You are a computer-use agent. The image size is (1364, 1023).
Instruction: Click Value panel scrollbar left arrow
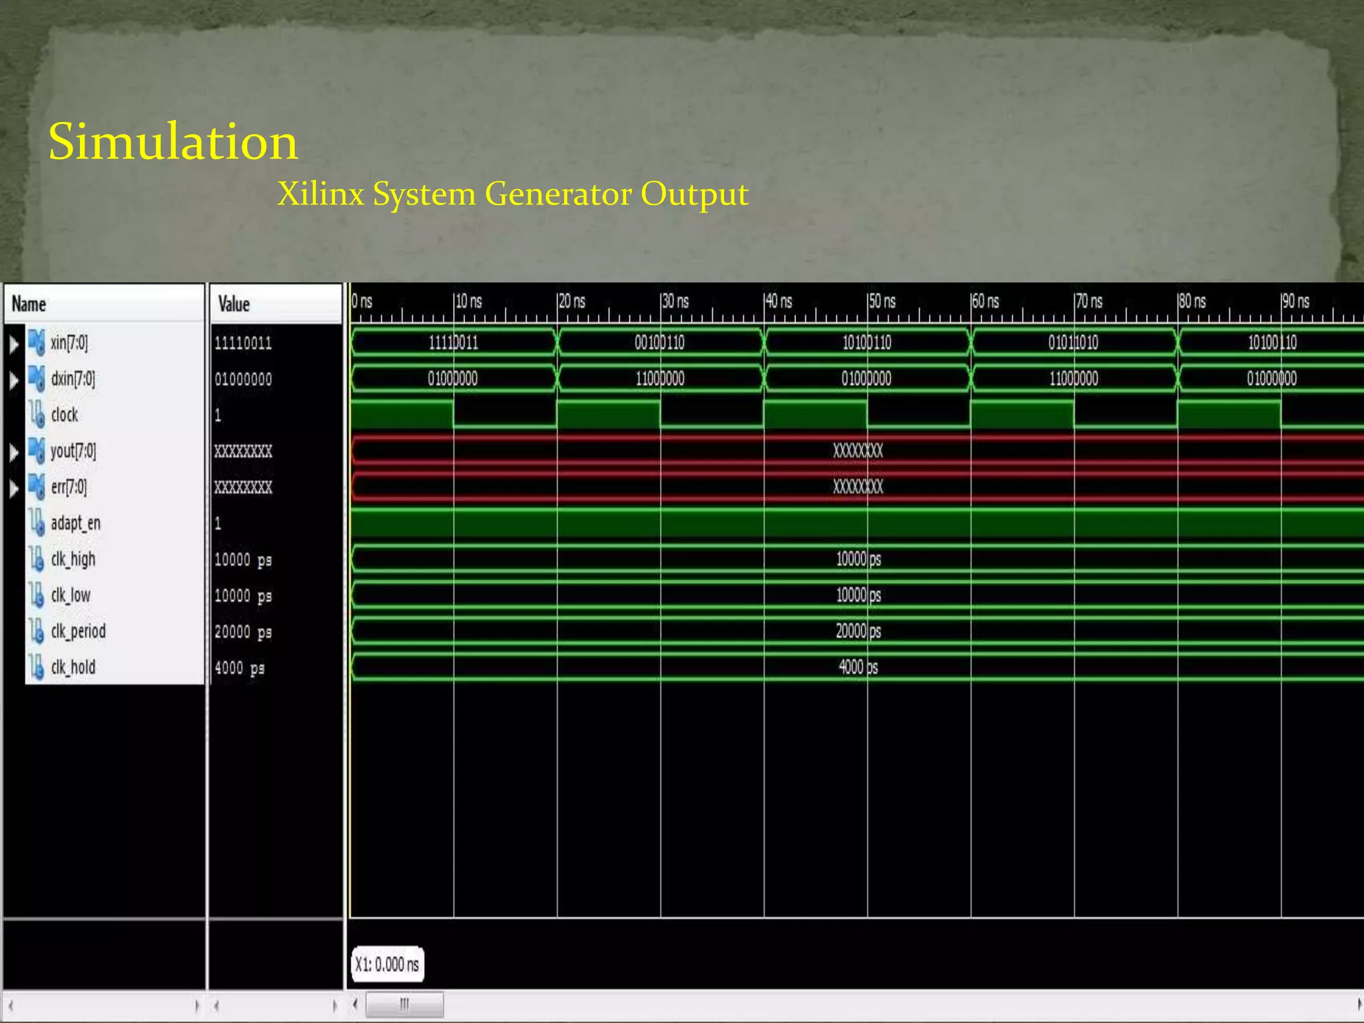click(216, 1006)
